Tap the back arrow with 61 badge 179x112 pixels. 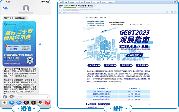pos(5,8)
